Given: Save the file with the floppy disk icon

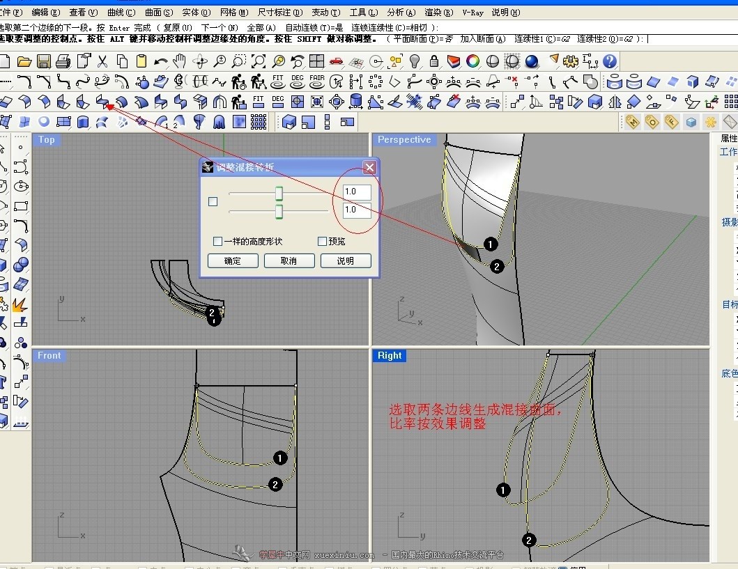Looking at the screenshot, I should 44,61.
